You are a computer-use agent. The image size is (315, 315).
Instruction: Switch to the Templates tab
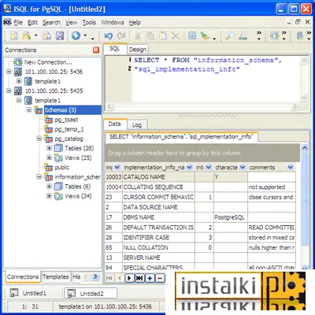[56, 277]
